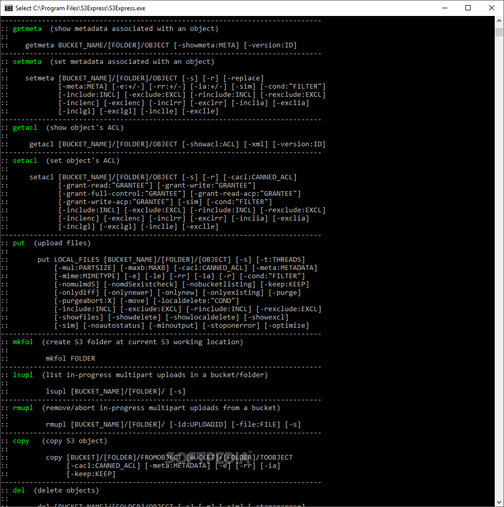This screenshot has height=507, width=504.
Task: Click the green 'rmupl' command name
Action: coord(23,408)
